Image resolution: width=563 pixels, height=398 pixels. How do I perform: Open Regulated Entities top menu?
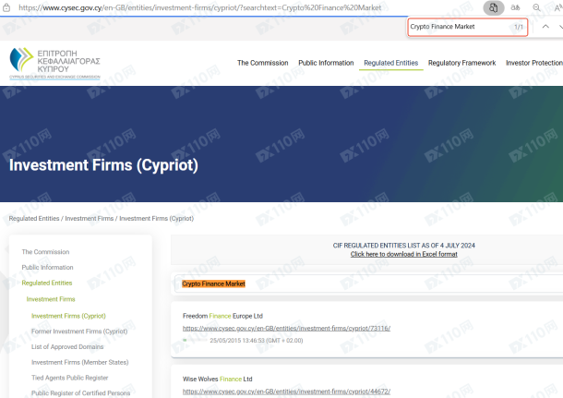(390, 63)
